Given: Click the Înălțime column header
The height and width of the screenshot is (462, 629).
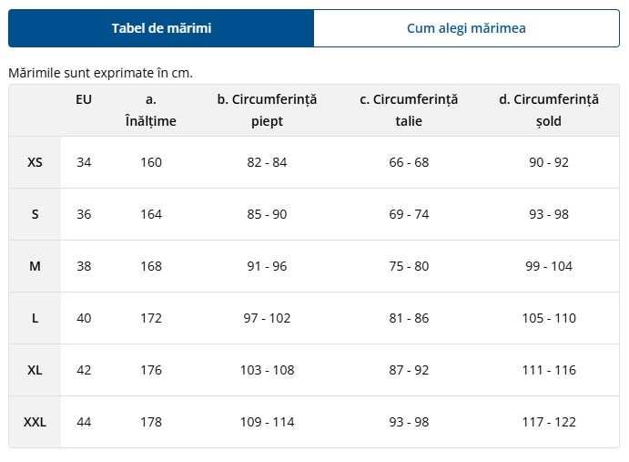Looking at the screenshot, I should pos(150,110).
